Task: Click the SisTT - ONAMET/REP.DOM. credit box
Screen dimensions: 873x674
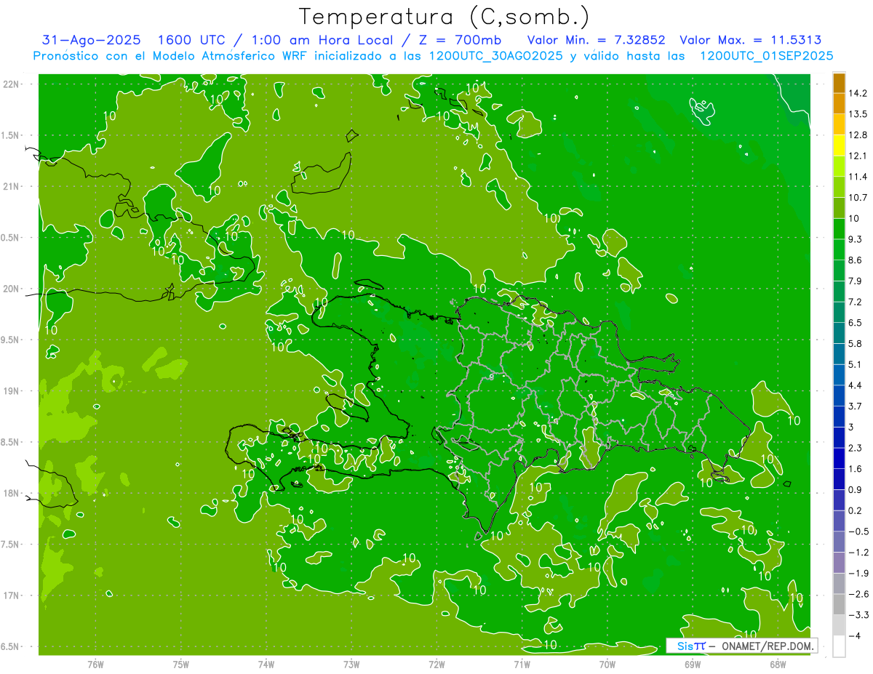Action: coord(742,646)
